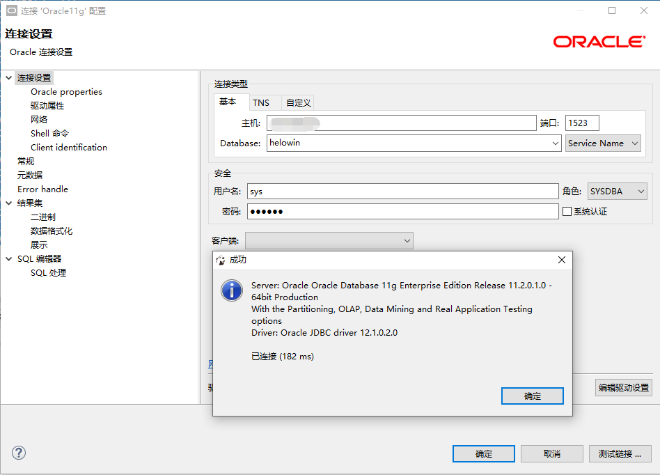Screen dimensions: 660x475
Task: Enable the 系统认证 checkbox
Action: coord(567,212)
